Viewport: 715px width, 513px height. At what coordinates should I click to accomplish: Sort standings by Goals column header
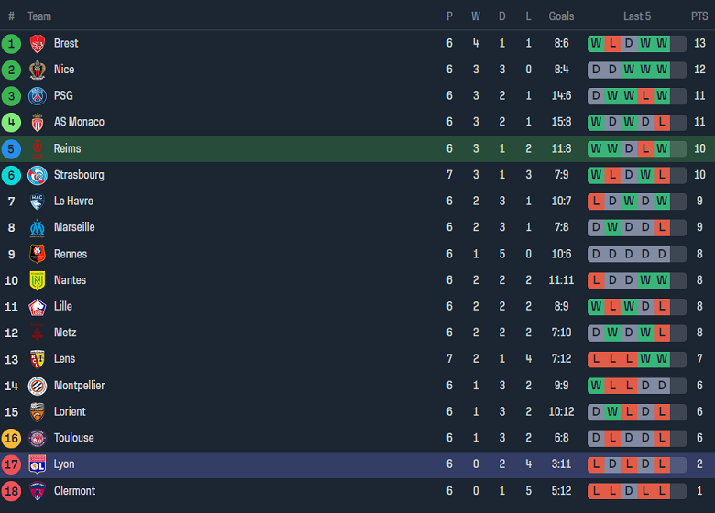click(561, 16)
